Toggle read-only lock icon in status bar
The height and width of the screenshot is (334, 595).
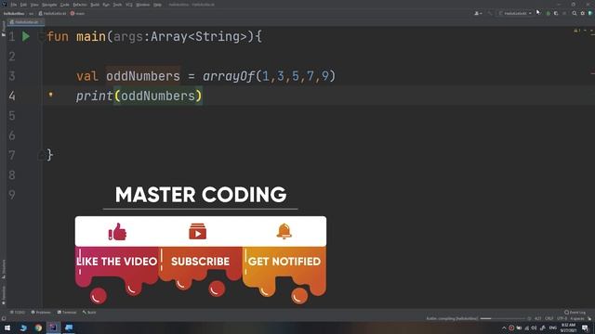[589, 319]
